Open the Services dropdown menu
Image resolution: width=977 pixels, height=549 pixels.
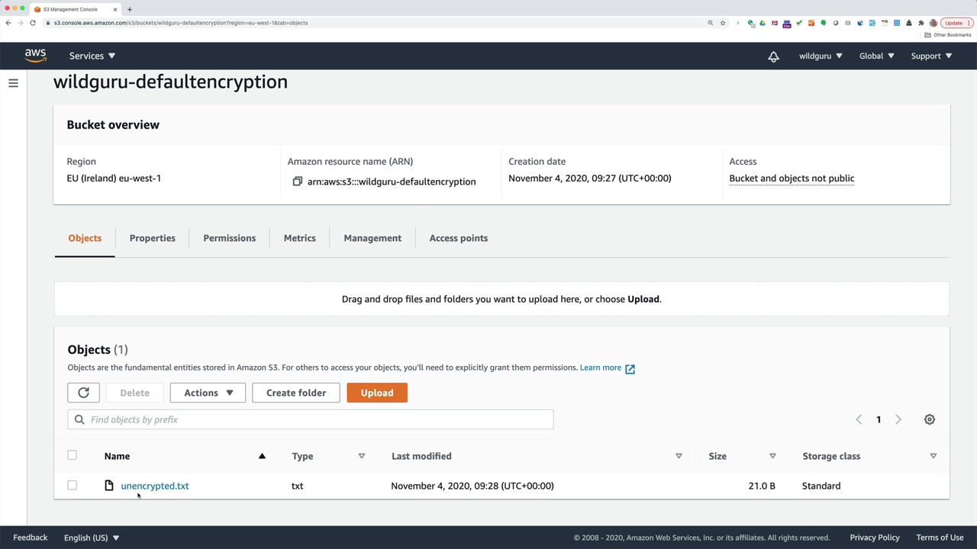coord(92,56)
